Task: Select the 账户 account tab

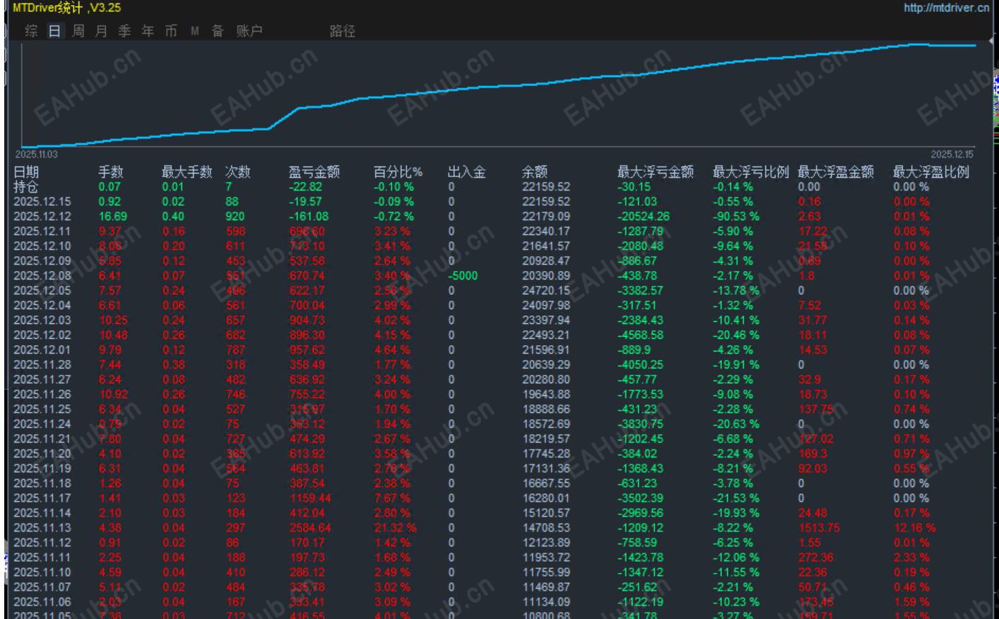Action: coord(249,31)
